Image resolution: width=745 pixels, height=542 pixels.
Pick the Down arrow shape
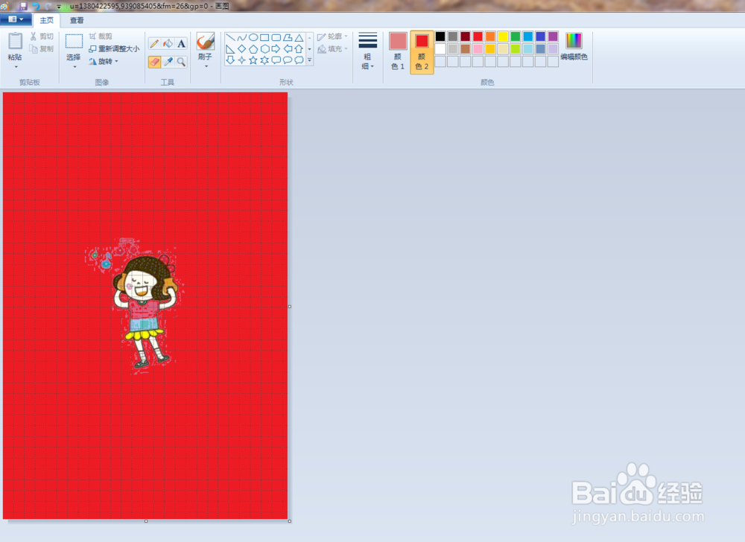click(x=230, y=60)
